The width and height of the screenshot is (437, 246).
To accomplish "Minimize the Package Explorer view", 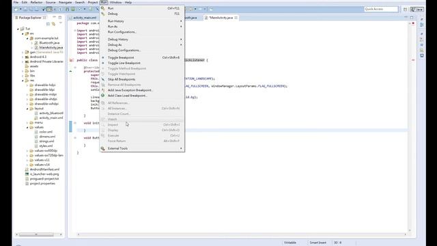I will [55, 17].
